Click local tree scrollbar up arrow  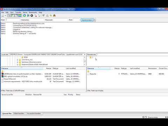point(85,57)
